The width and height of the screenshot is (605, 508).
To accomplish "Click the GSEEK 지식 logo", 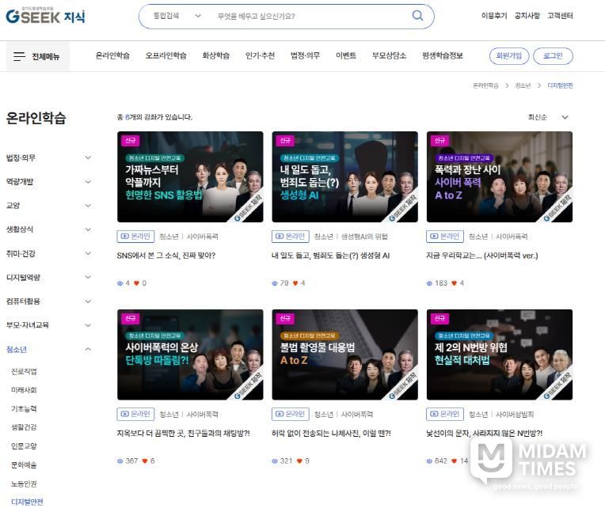I will 44,16.
